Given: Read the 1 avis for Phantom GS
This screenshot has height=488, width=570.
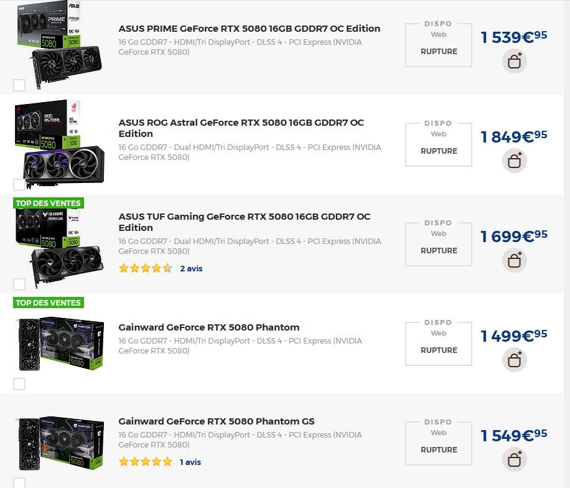Looking at the screenshot, I should [190, 462].
